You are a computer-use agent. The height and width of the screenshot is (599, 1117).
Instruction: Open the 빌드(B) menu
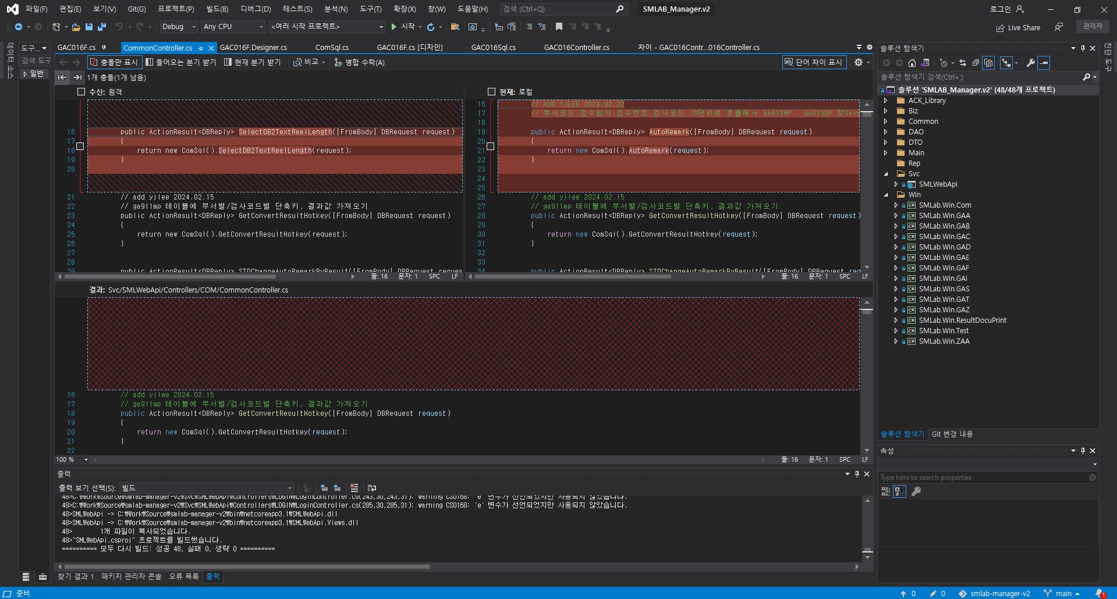pos(217,9)
